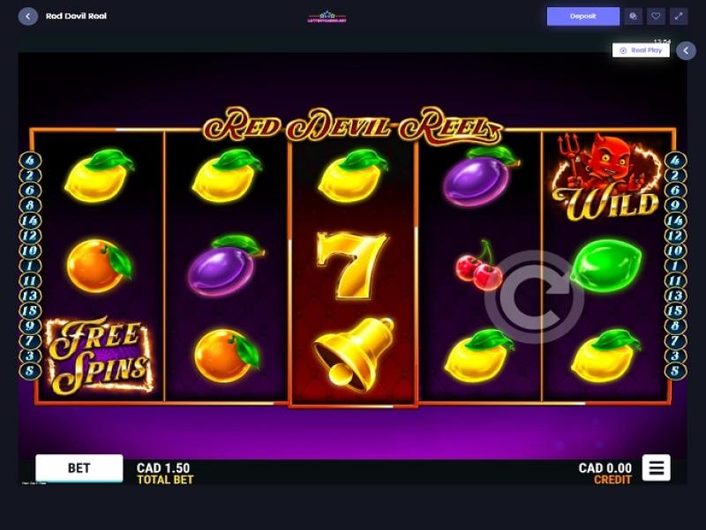Click the search icon next to Deposit

pos(633,16)
